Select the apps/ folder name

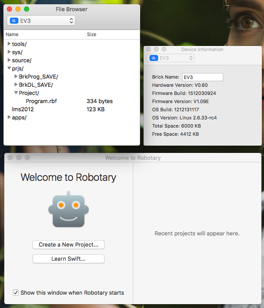click(19, 117)
